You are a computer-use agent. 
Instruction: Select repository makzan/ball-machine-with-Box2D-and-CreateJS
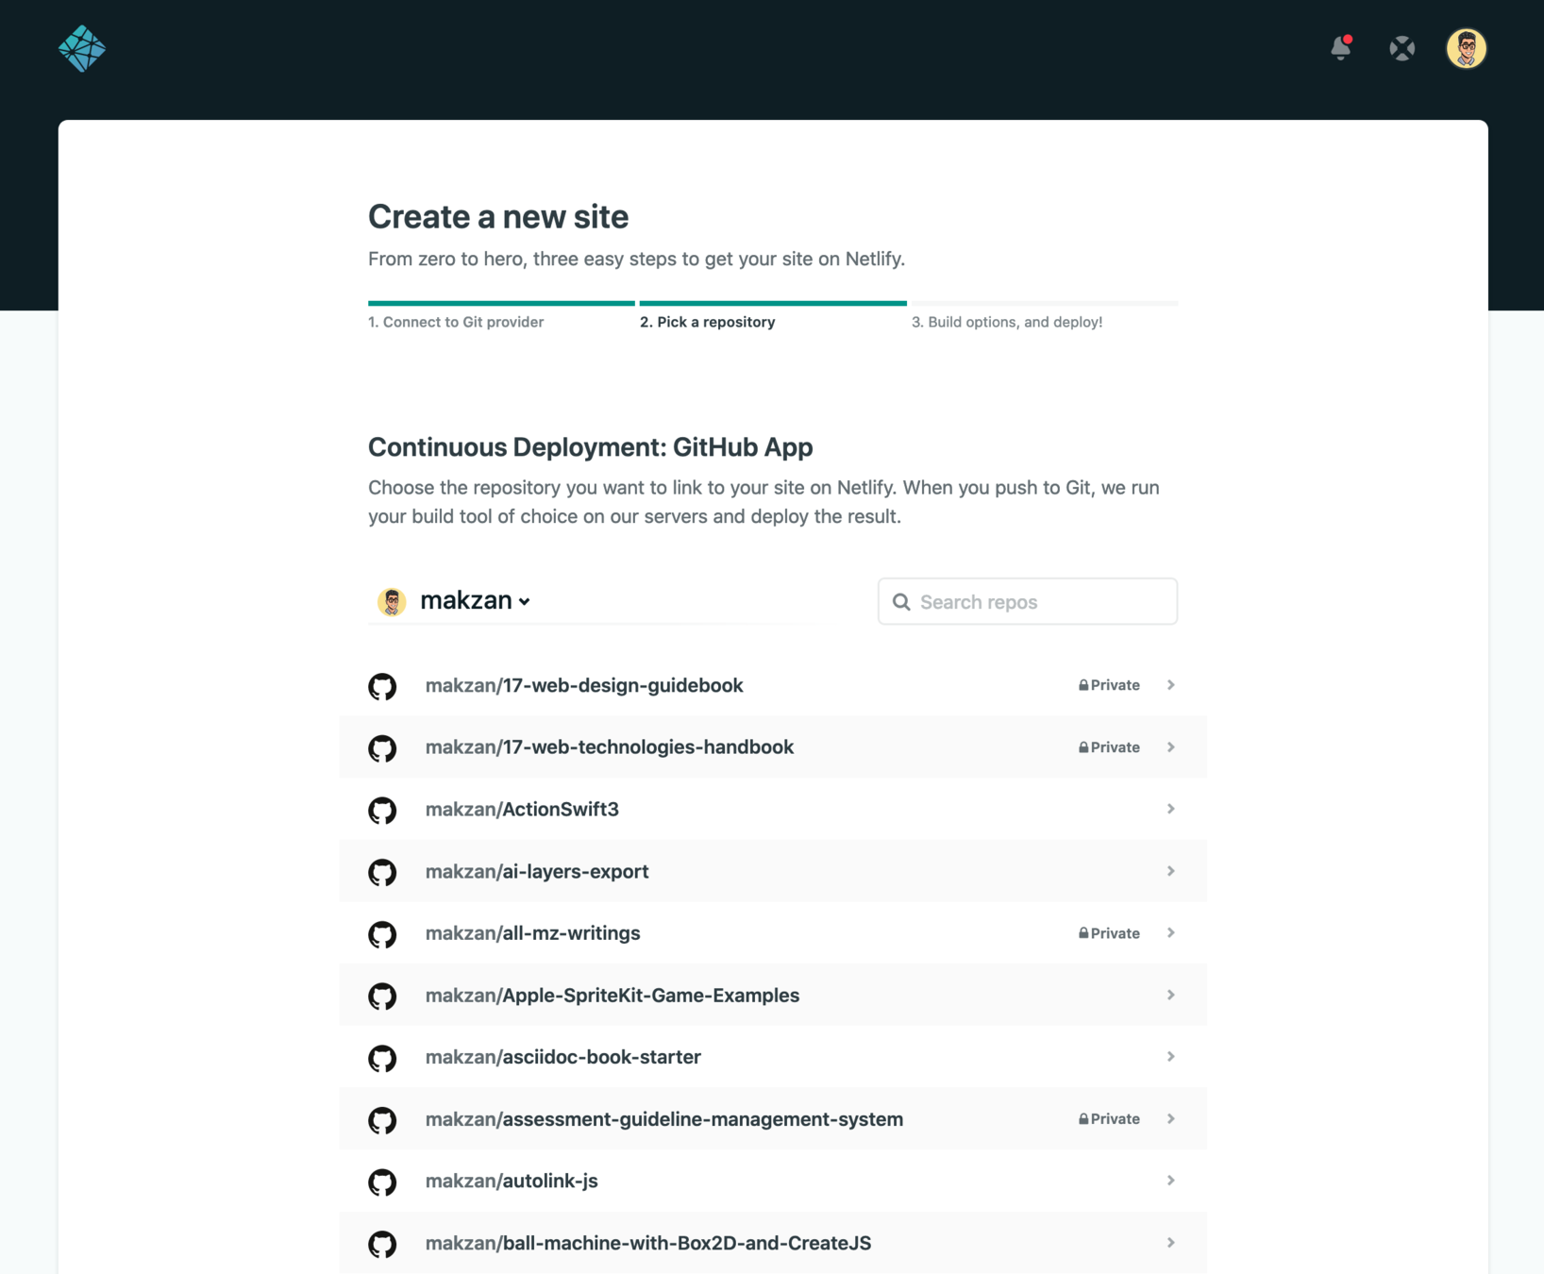pos(773,1243)
